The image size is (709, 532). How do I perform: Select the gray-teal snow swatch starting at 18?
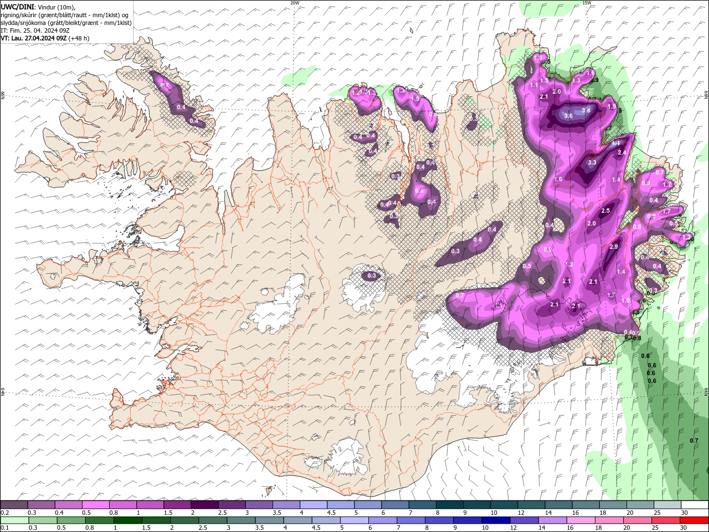(x=612, y=505)
